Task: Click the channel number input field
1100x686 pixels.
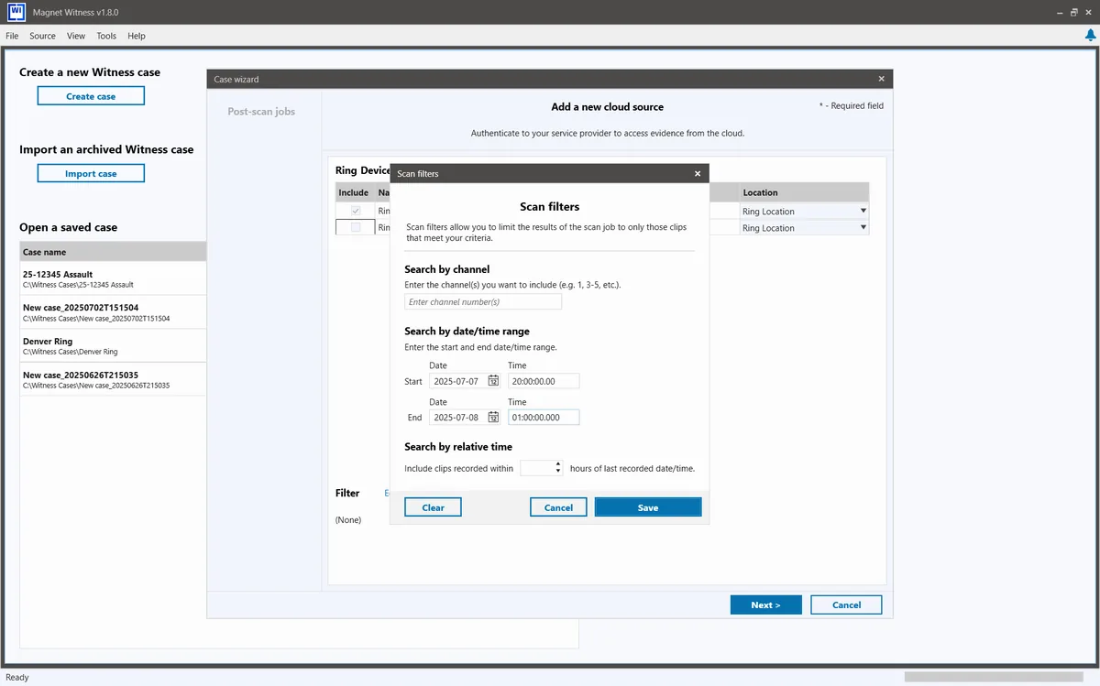Action: click(x=483, y=301)
